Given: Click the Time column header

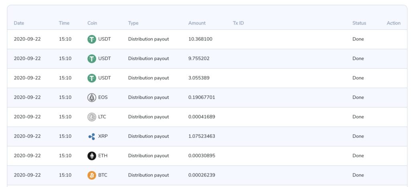Looking at the screenshot, I should pos(64,23).
